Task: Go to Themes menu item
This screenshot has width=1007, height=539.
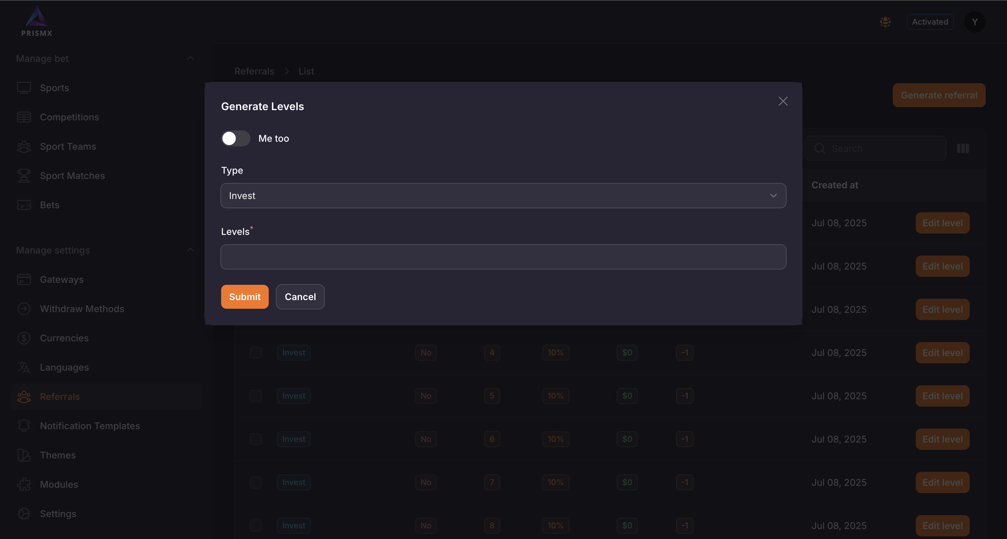Action: pos(58,455)
